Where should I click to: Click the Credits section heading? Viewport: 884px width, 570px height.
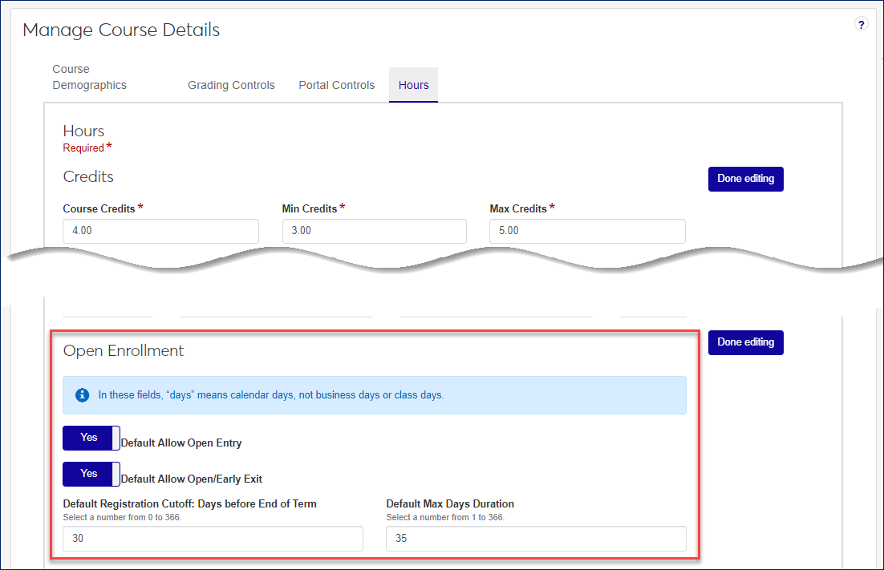(x=88, y=176)
